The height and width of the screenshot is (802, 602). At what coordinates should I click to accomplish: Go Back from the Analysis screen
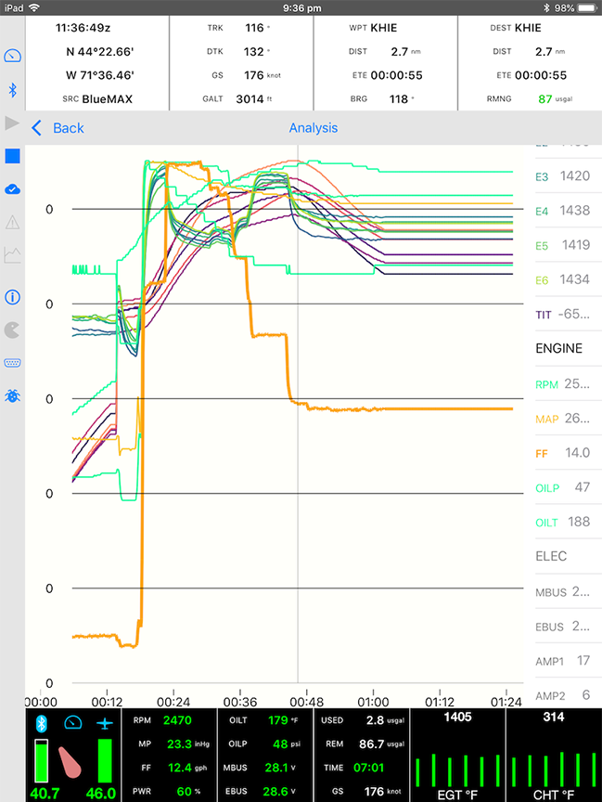click(58, 128)
